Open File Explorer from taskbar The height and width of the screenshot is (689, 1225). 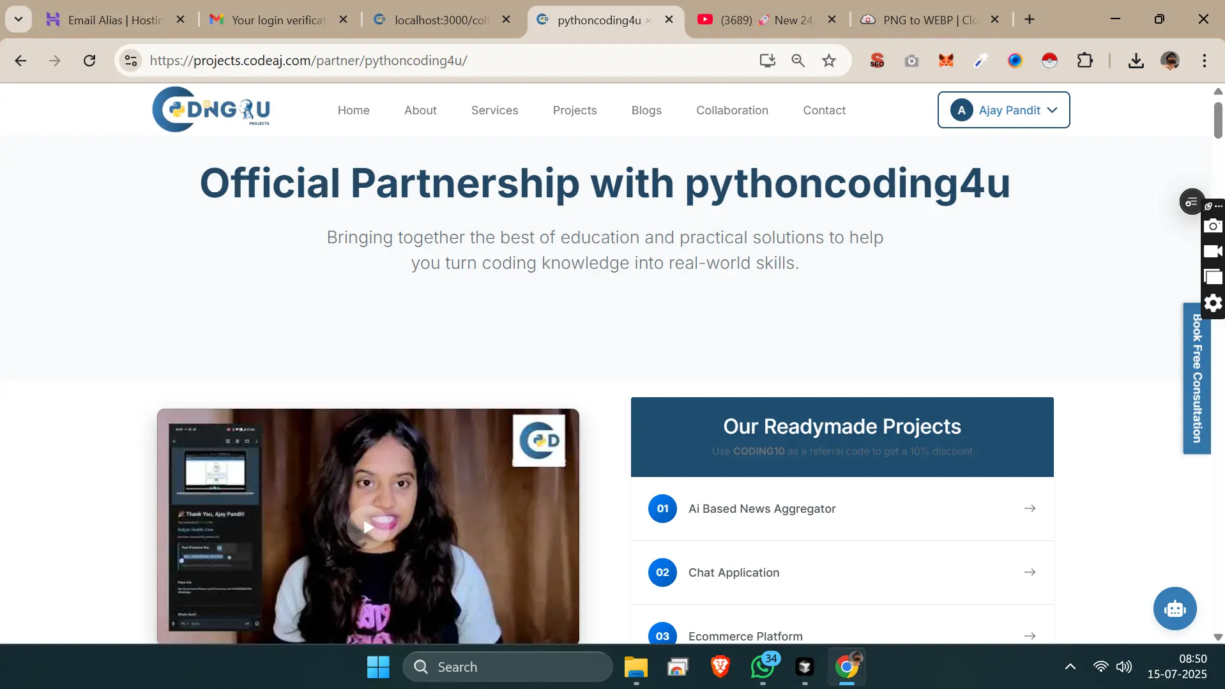pos(635,667)
